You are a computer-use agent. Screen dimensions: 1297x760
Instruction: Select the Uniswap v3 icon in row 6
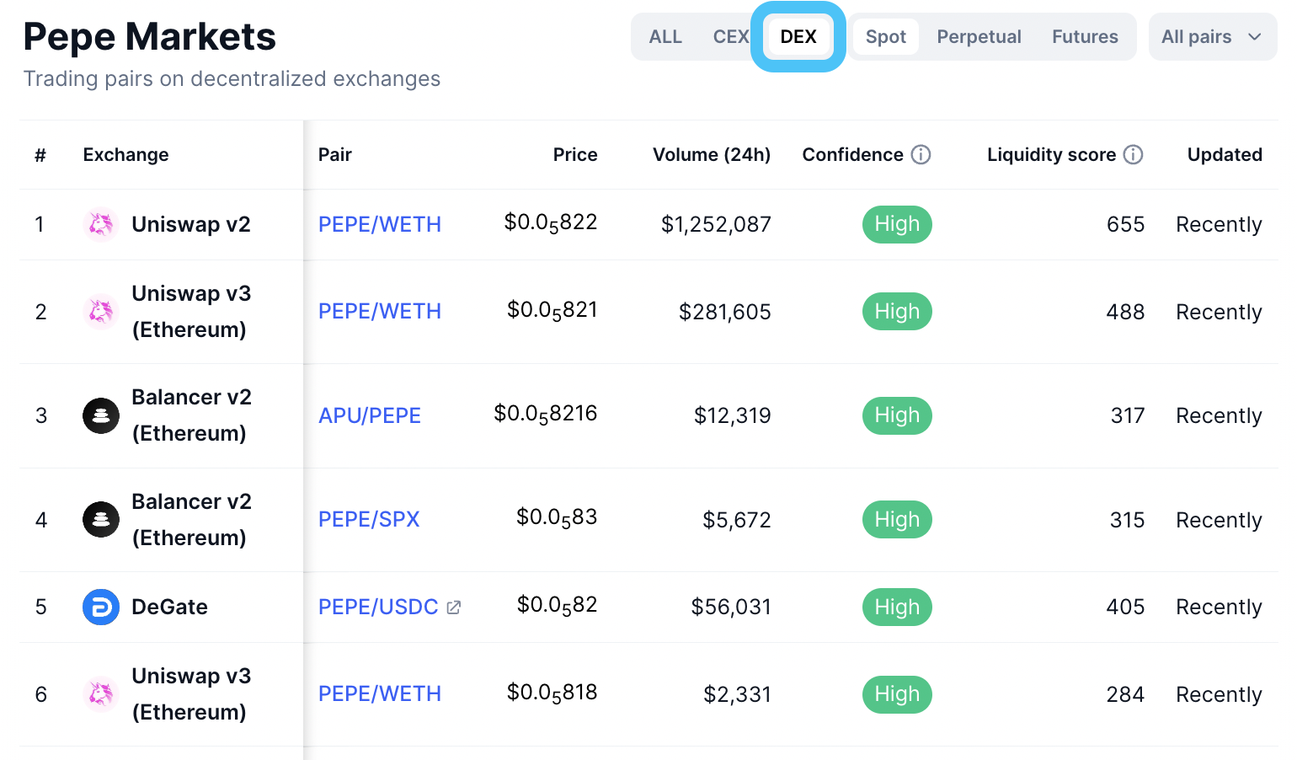tap(100, 694)
